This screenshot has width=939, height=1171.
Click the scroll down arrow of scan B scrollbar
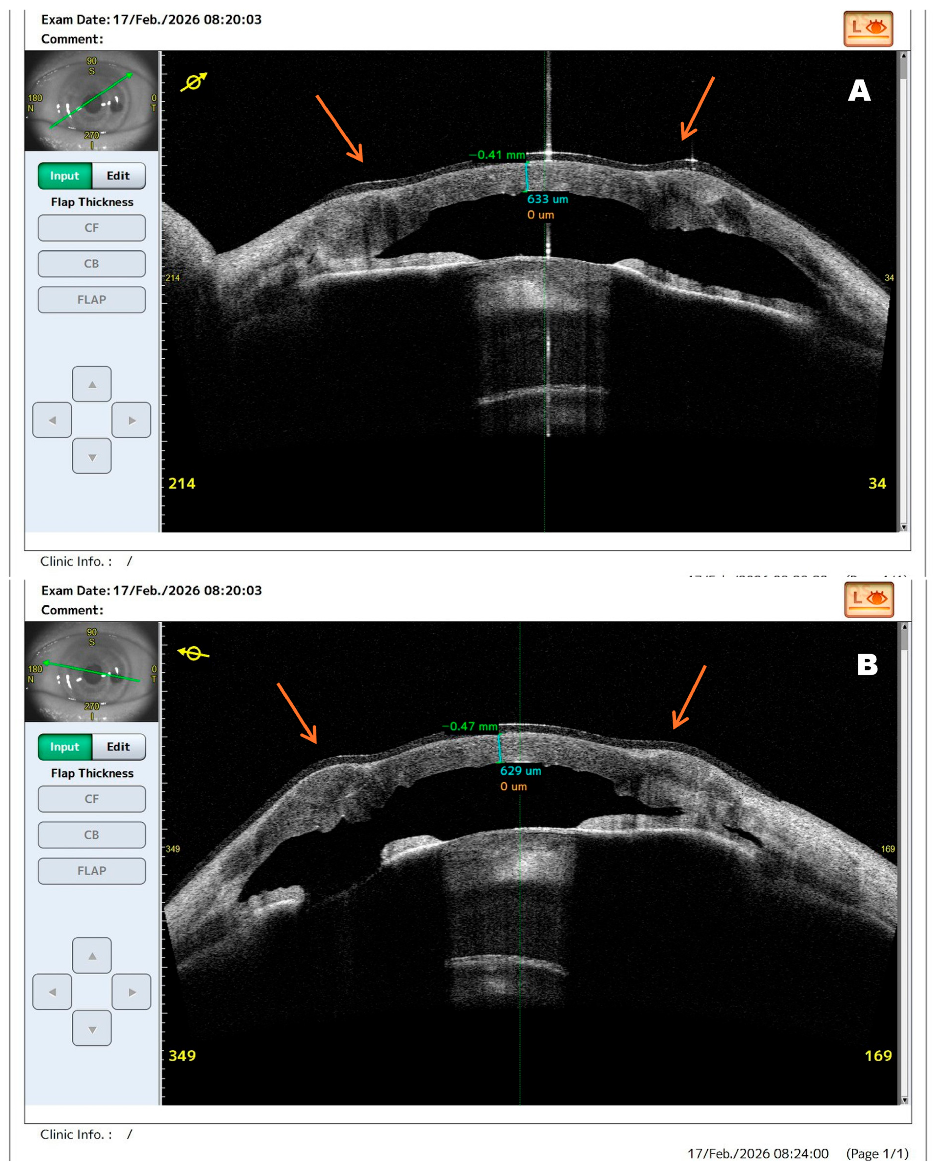coord(904,1100)
